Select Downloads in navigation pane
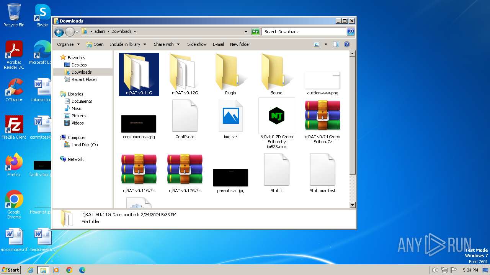Screen dimensions: 490x275 click(82, 72)
